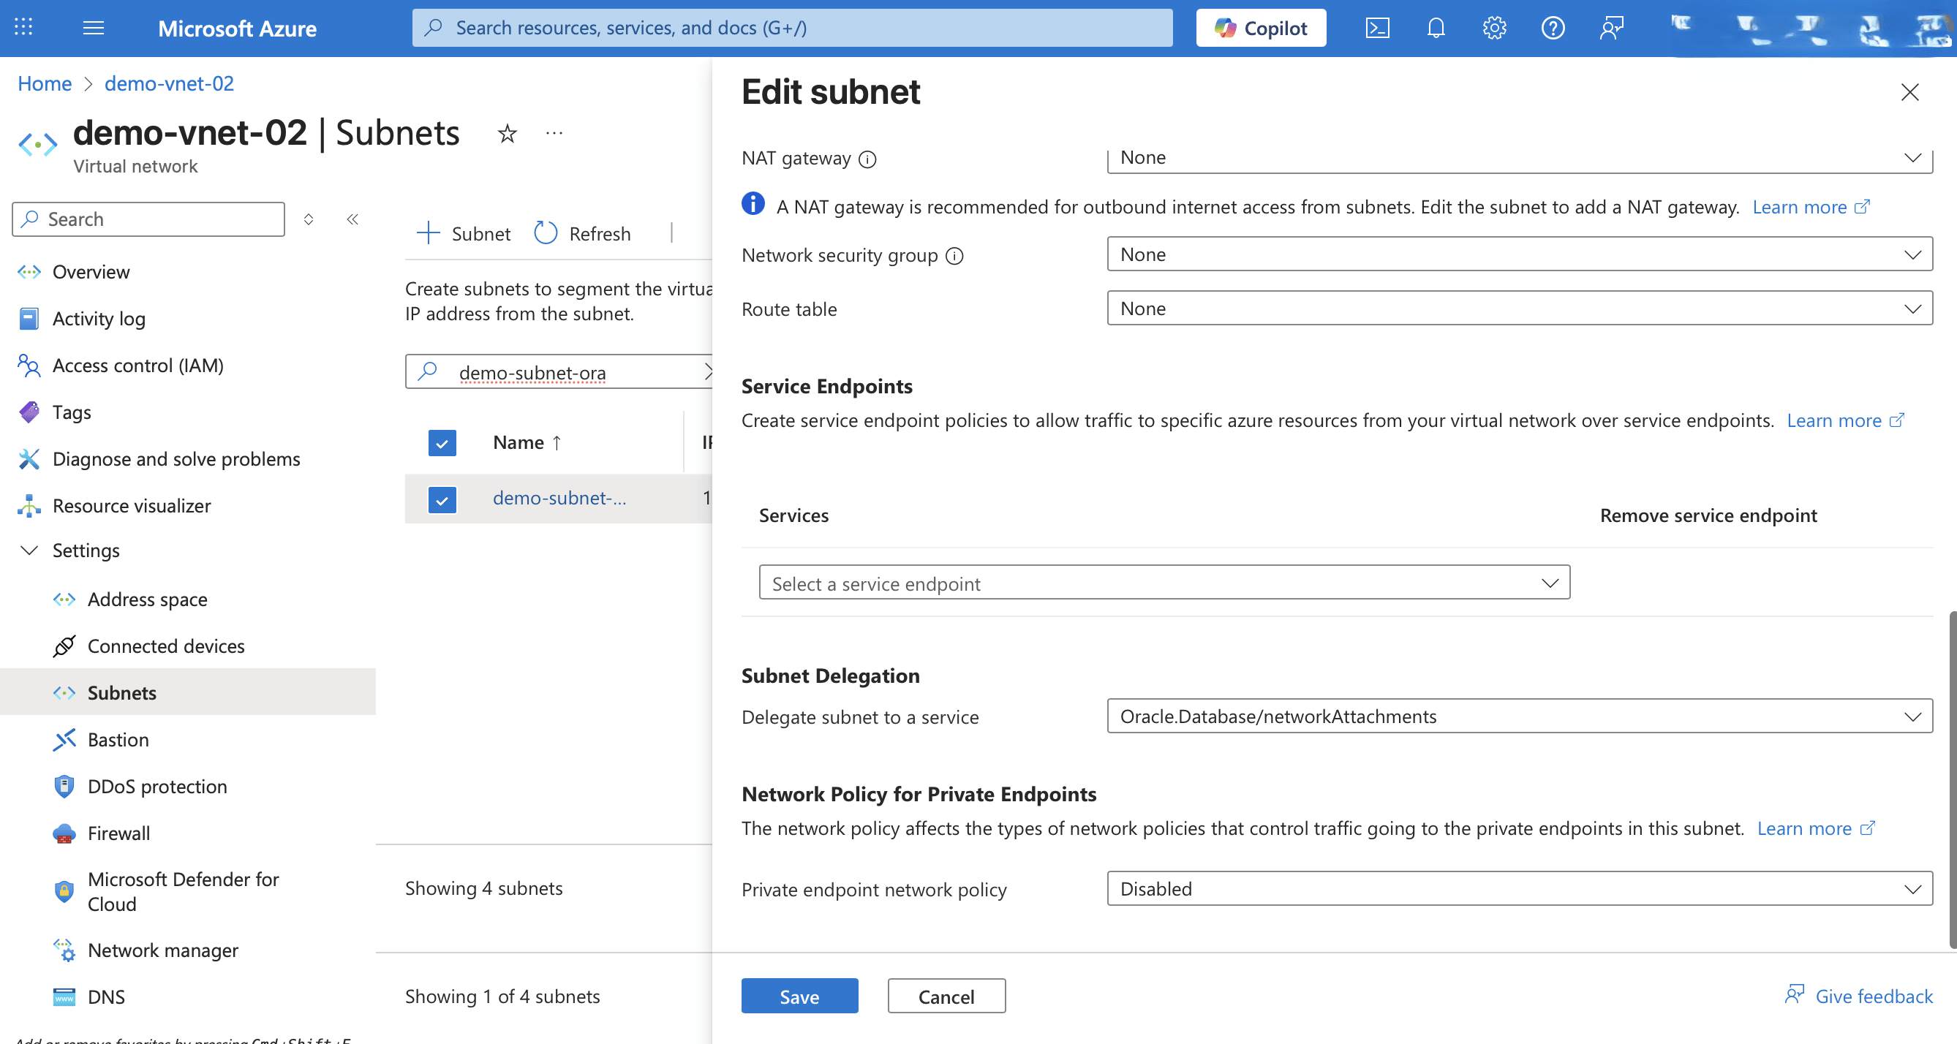Go to Home breadcrumb
1957x1044 pixels.
45,83
